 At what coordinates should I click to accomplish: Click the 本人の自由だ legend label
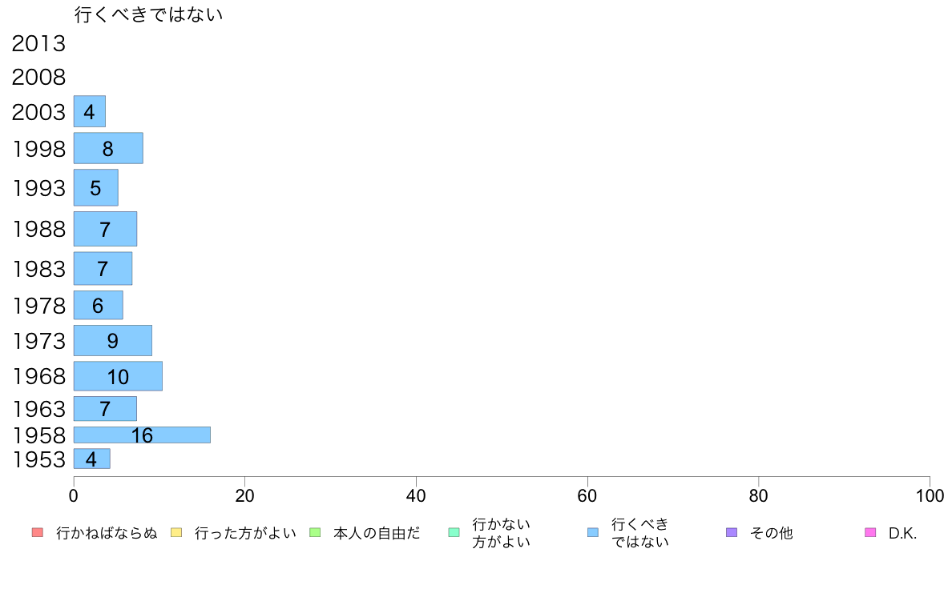tap(377, 533)
